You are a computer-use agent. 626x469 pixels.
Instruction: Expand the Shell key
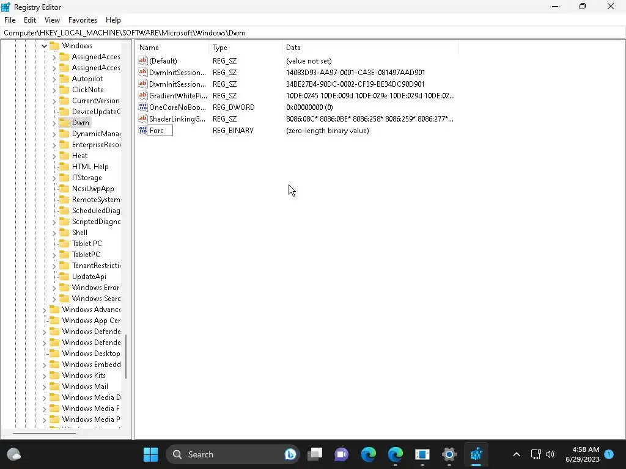pyautogui.click(x=54, y=233)
